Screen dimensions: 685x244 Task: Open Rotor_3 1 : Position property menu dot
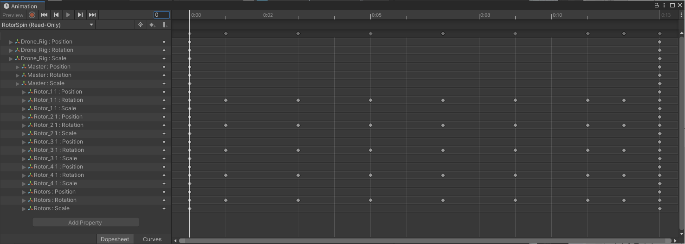click(164, 142)
